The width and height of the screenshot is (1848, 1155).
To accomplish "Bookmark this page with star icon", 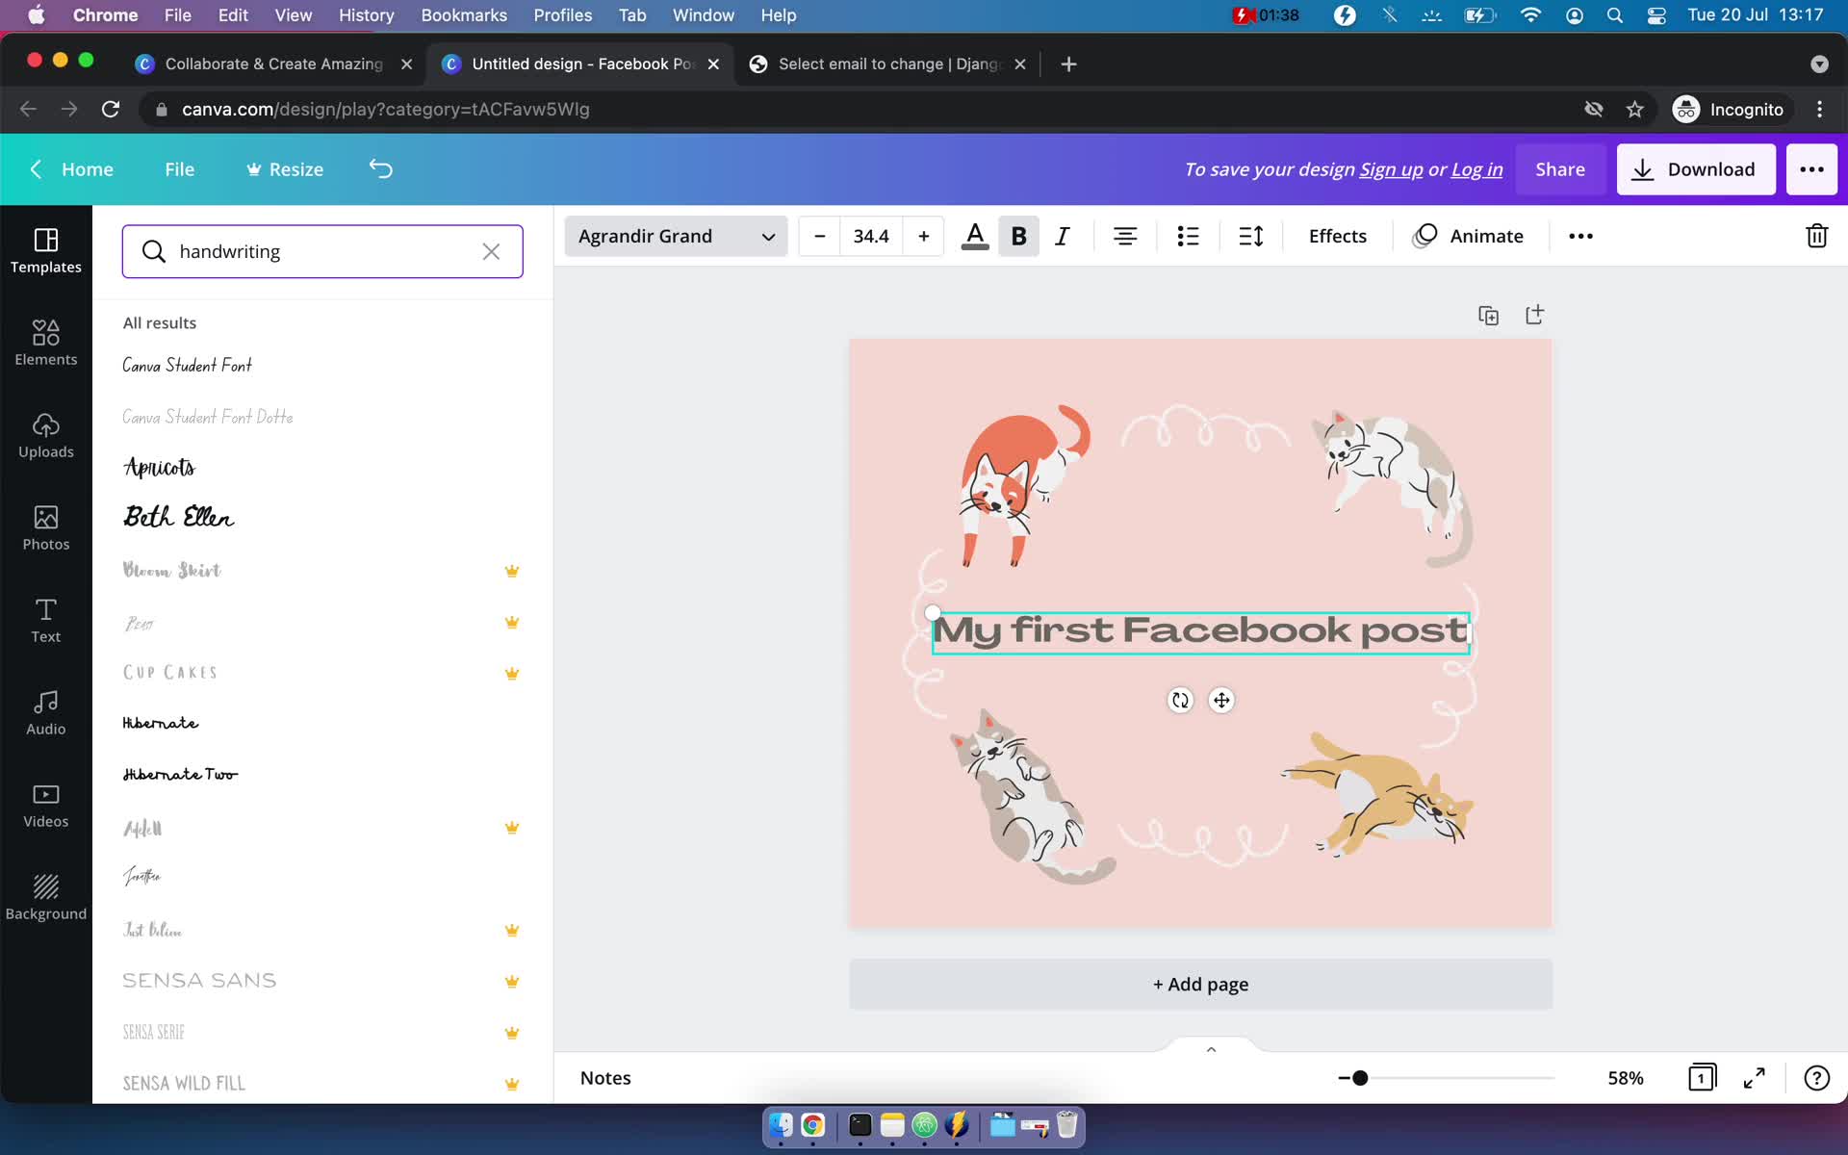I will (1634, 110).
